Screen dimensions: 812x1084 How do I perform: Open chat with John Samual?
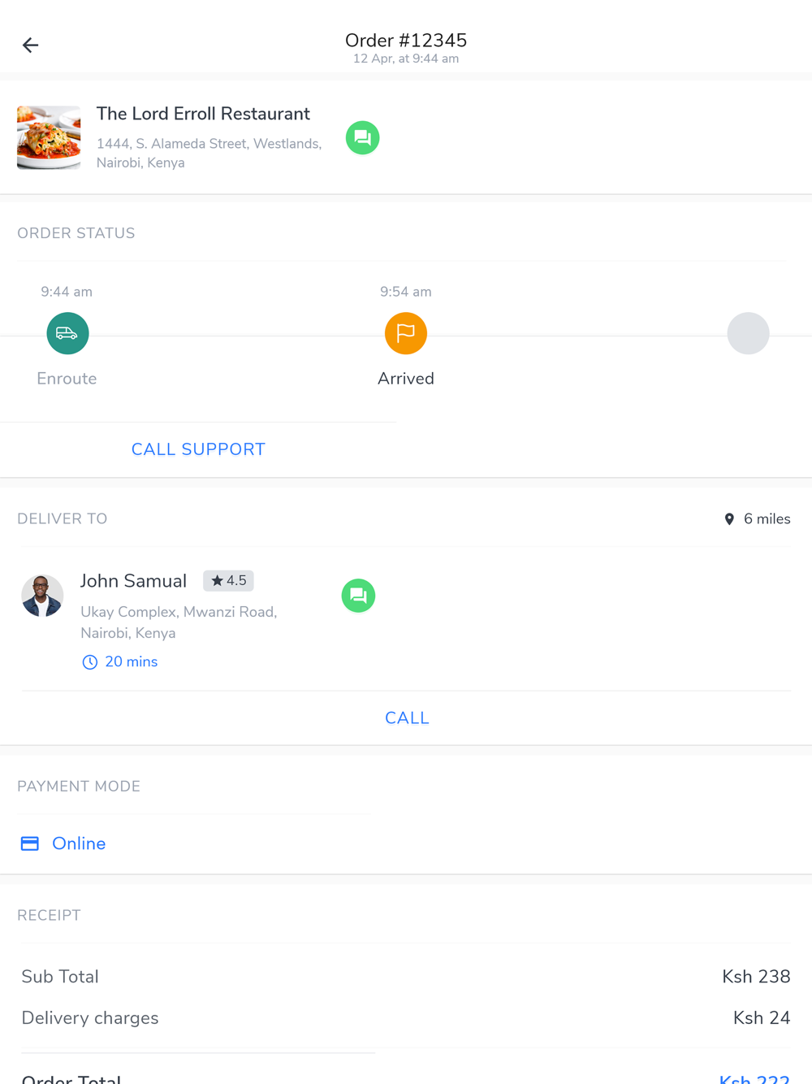(358, 596)
